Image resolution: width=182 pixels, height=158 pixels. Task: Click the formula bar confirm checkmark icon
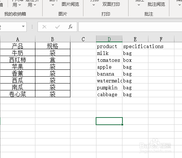(x=57, y=27)
